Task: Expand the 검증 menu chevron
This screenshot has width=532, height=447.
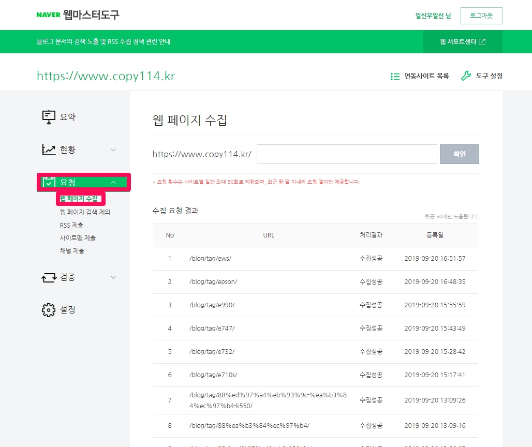Action: 113,278
